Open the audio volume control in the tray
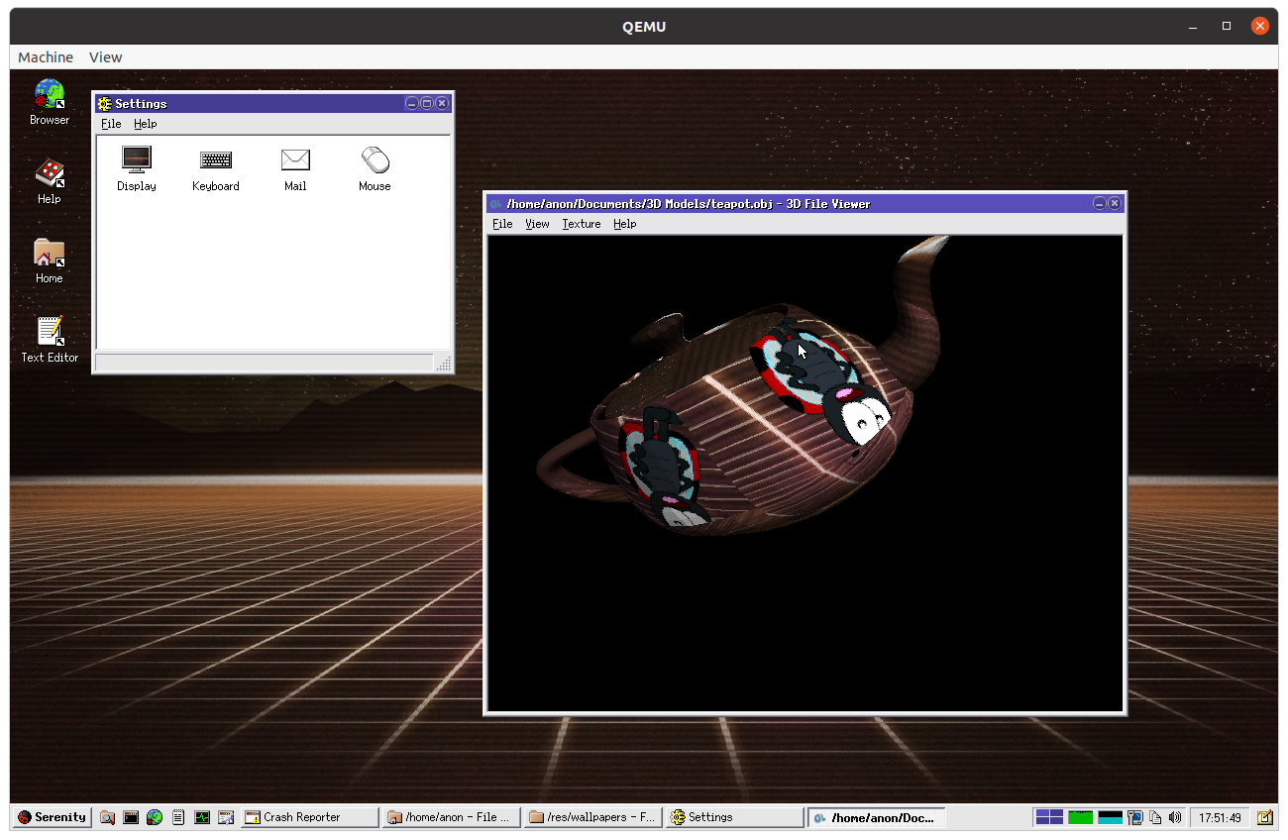The height and width of the screenshot is (840, 1288). point(1175,816)
